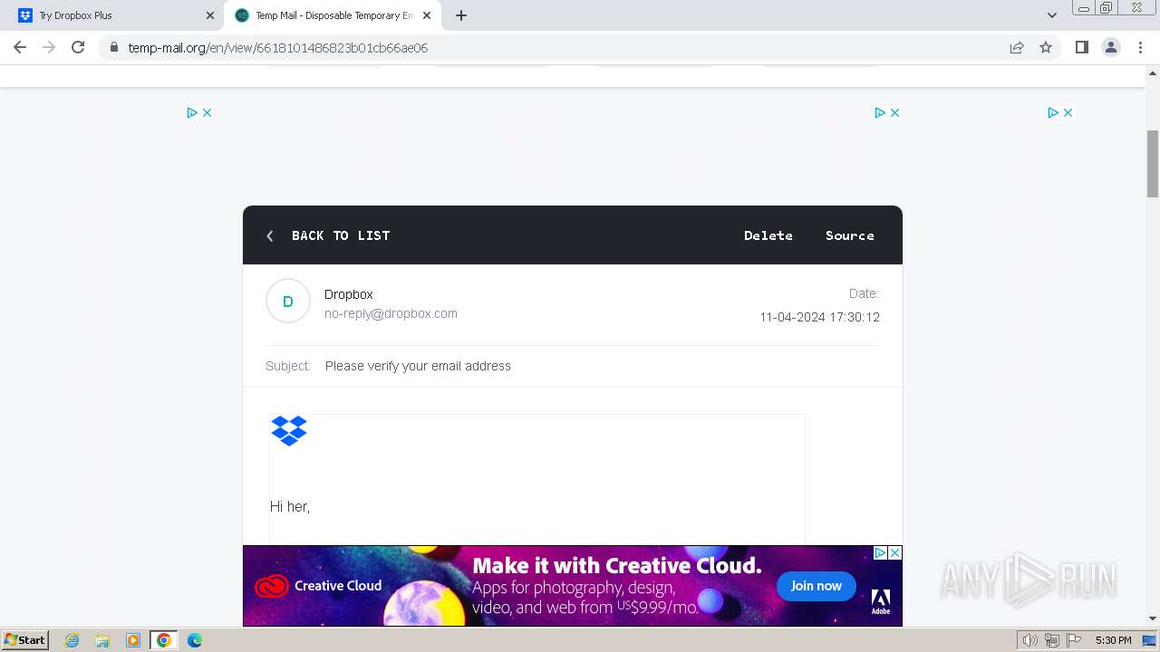Open the Chrome profile menu
Screen dimensions: 1160x652
(x=1110, y=47)
